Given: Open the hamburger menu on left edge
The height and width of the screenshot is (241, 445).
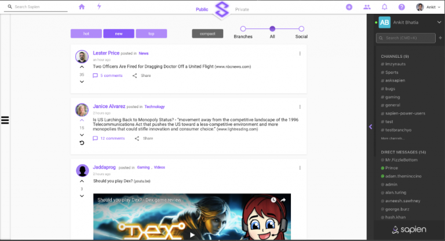Looking at the screenshot, I should pos(5,120).
